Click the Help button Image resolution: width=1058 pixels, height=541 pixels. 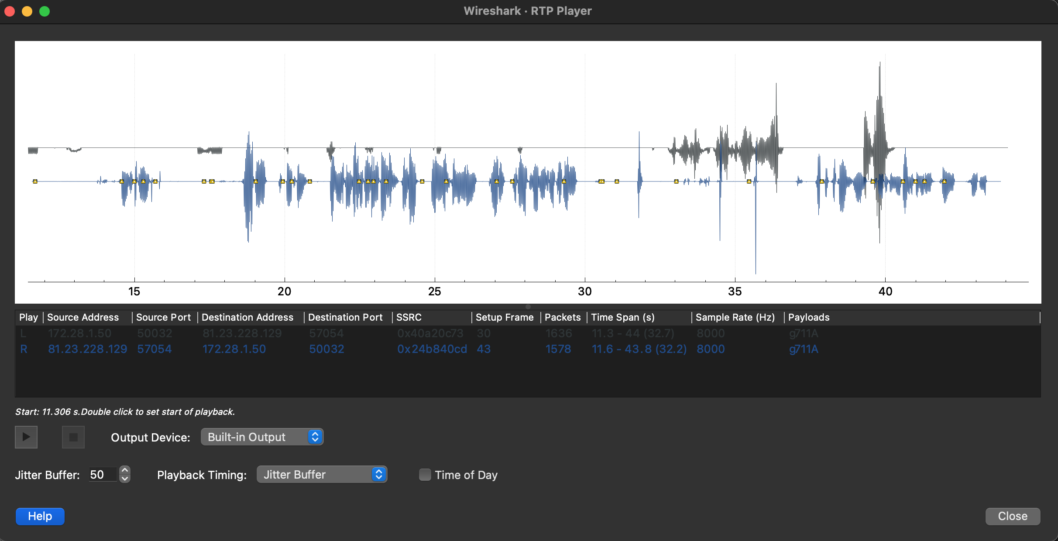[x=40, y=516]
